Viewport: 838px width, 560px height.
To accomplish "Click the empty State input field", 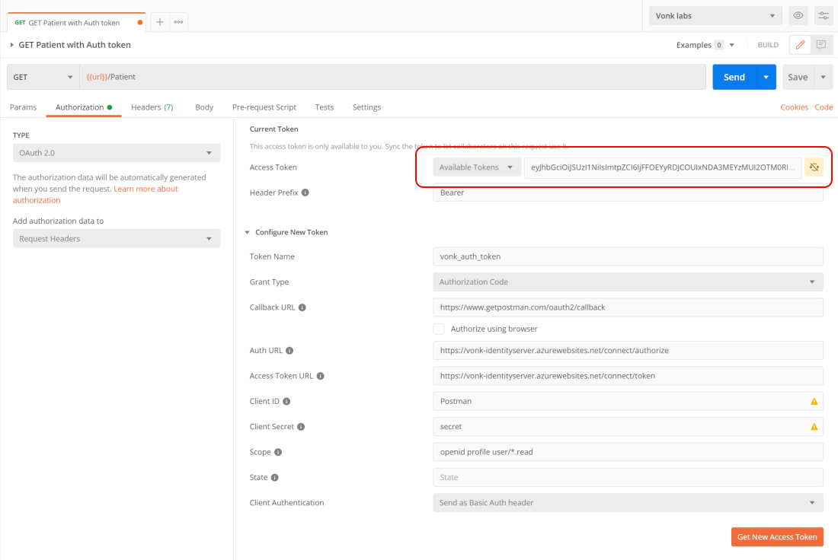I will point(628,477).
